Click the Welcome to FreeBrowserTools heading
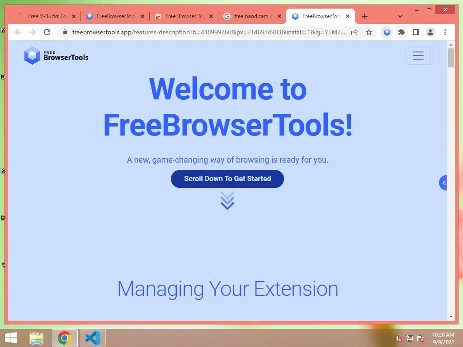This screenshot has height=347, width=463. (228, 107)
